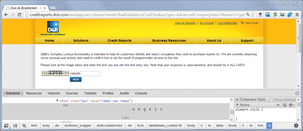Click the SEO extension icon
The width and height of the screenshot is (303, 131).
[289, 15]
